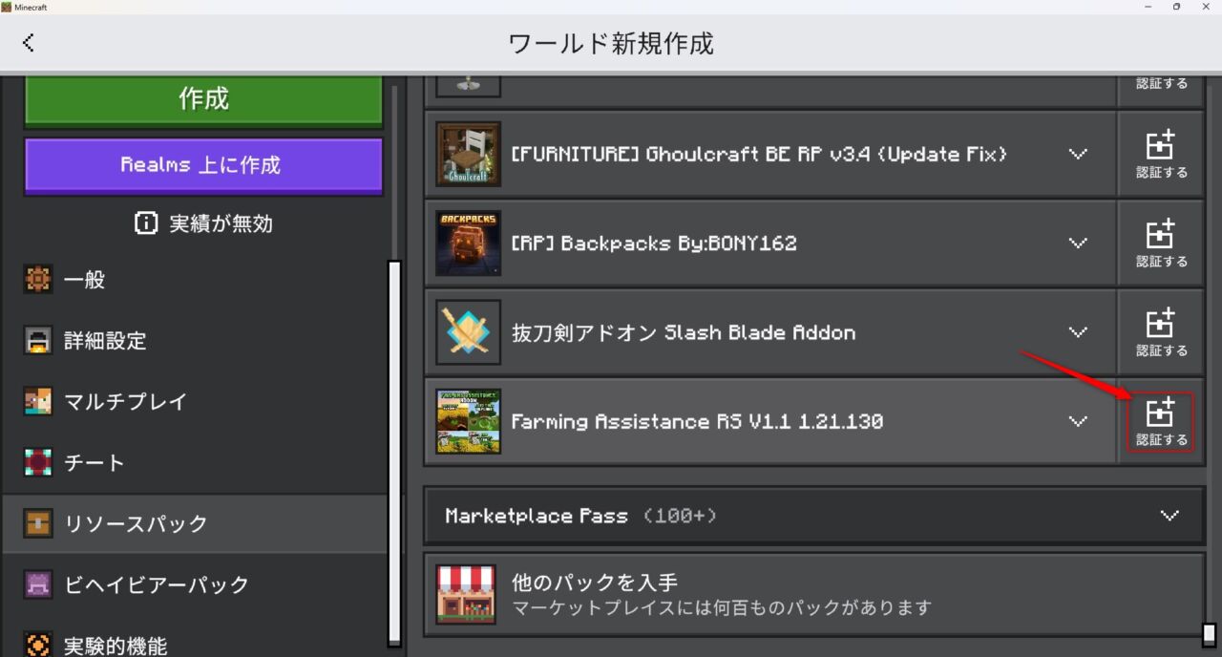Click the Farming Assistance pack thumbnail
The image size is (1222, 657).
coord(468,421)
